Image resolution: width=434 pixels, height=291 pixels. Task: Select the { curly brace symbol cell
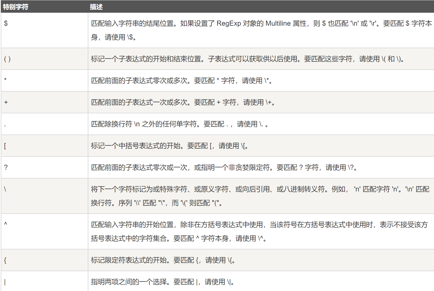pyautogui.click(x=5, y=260)
